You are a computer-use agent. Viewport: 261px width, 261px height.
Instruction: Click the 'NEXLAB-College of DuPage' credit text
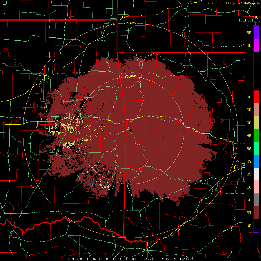click(x=232, y=3)
